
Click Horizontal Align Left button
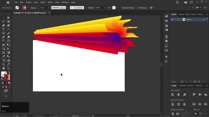pos(173,95)
